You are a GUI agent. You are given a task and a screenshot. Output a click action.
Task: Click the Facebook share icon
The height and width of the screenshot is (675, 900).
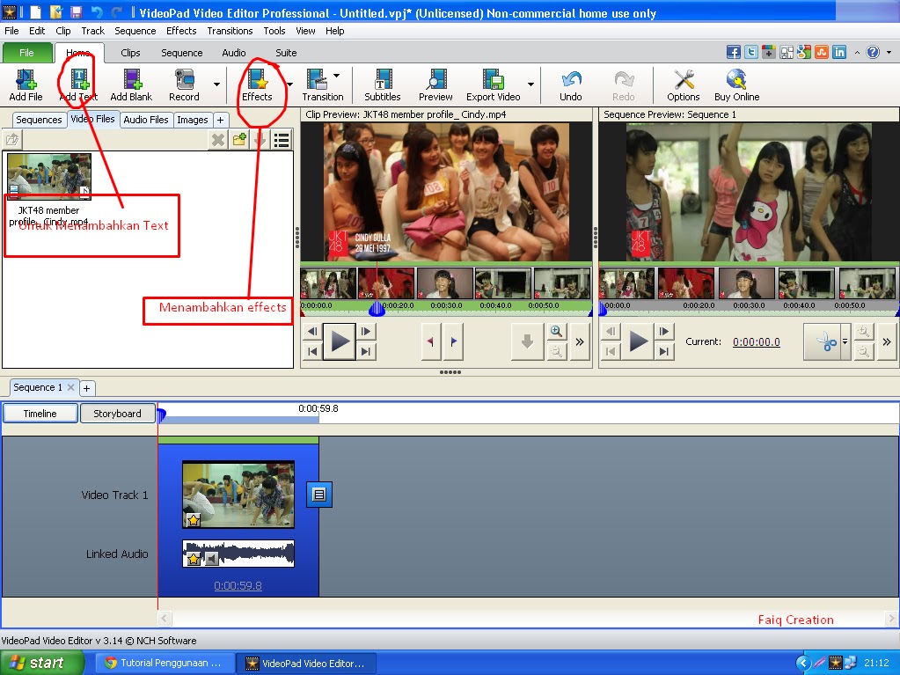point(734,52)
